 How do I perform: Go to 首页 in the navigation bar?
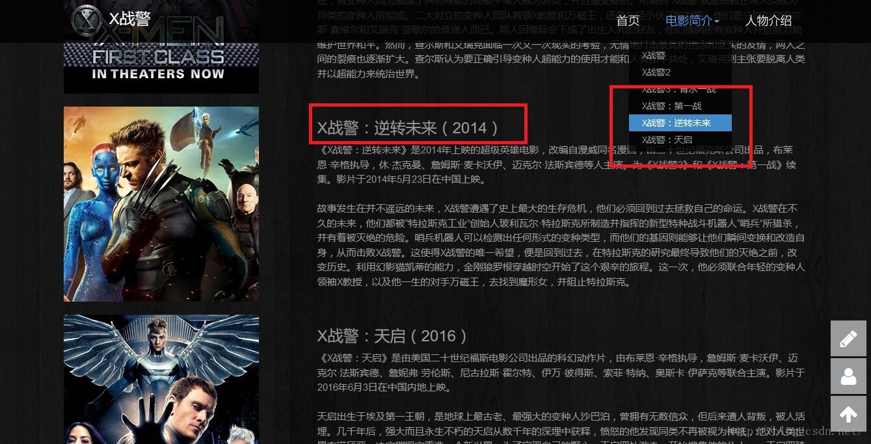point(628,21)
